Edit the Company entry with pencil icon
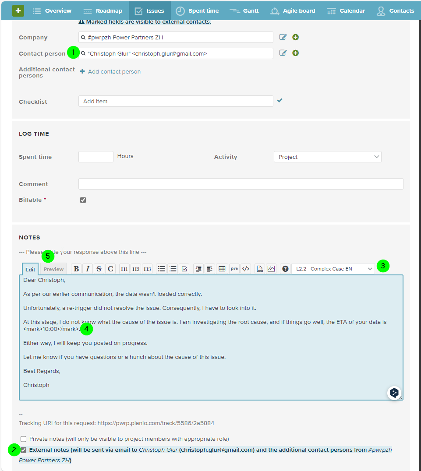The width and height of the screenshot is (421, 471). coord(283,37)
